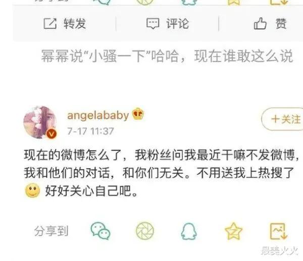The height and width of the screenshot is (261, 303).
Task: Open angelababy username link
Action: click(x=98, y=116)
